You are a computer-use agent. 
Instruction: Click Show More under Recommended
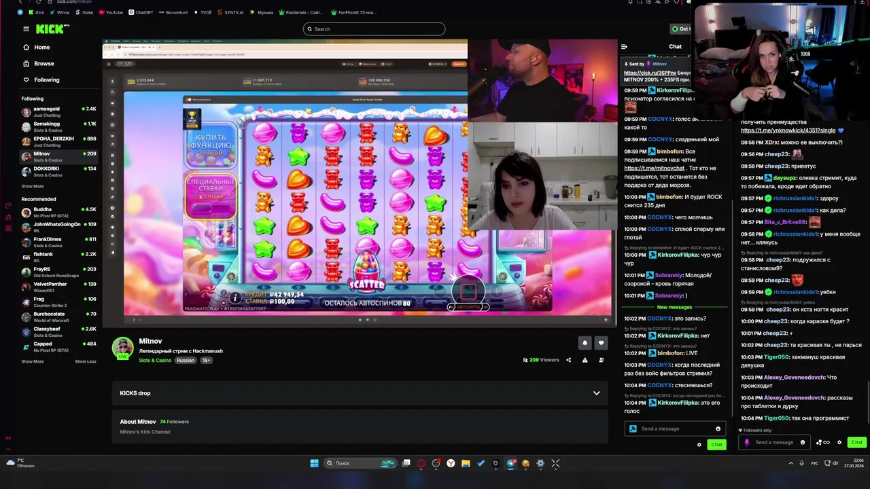32,361
